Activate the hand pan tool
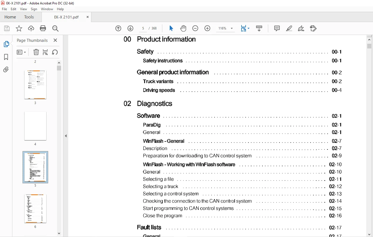Image resolution: width=373 pixels, height=237 pixels. [183, 28]
